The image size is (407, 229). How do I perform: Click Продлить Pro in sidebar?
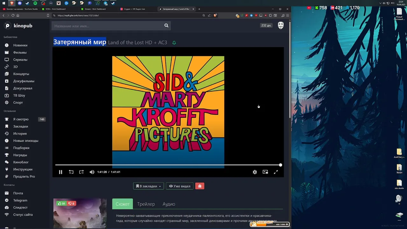24,177
